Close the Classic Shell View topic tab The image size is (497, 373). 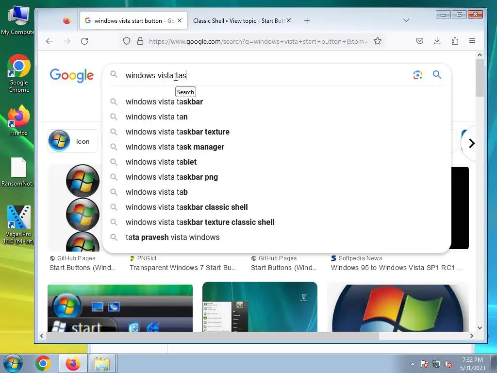(289, 20)
